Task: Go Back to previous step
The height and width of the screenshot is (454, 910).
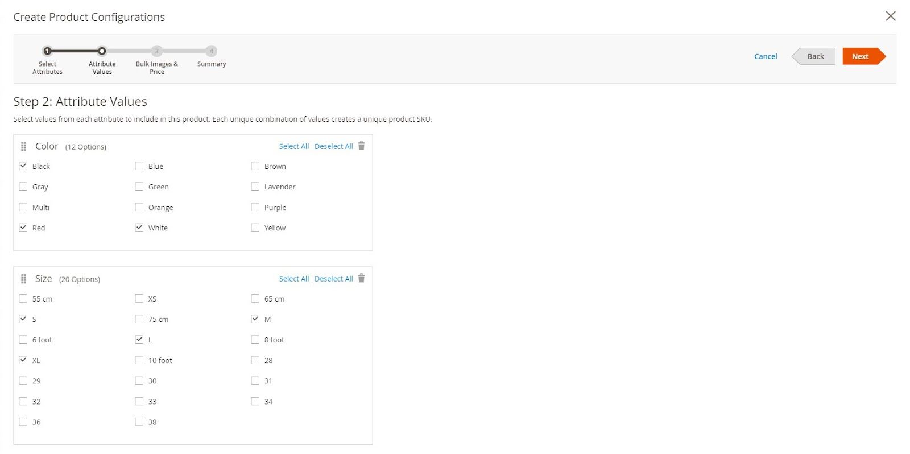Action: [x=814, y=56]
